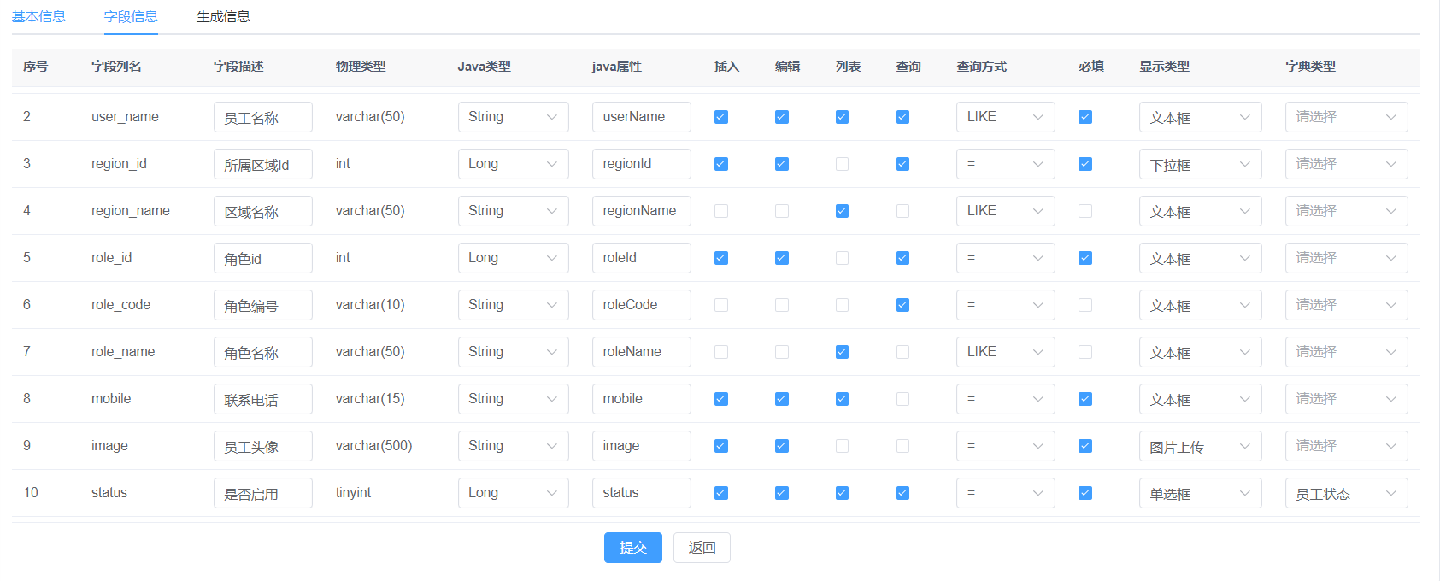
Task: Click 字段描述 field containing 员工头像
Action: click(x=263, y=446)
